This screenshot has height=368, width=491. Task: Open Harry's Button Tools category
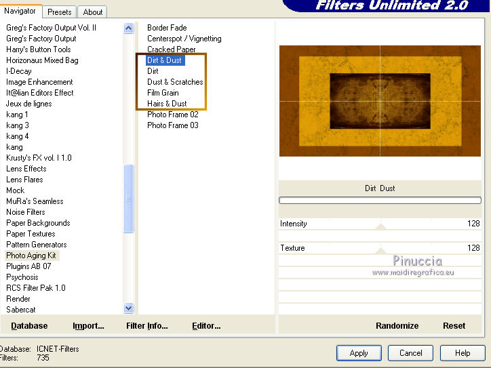[38, 49]
